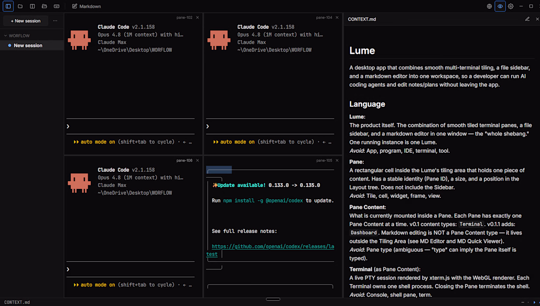Viewport: 540px width, 306px height.
Task: Click the keyboard icon in the toolbar
Action: [x=56, y=6]
